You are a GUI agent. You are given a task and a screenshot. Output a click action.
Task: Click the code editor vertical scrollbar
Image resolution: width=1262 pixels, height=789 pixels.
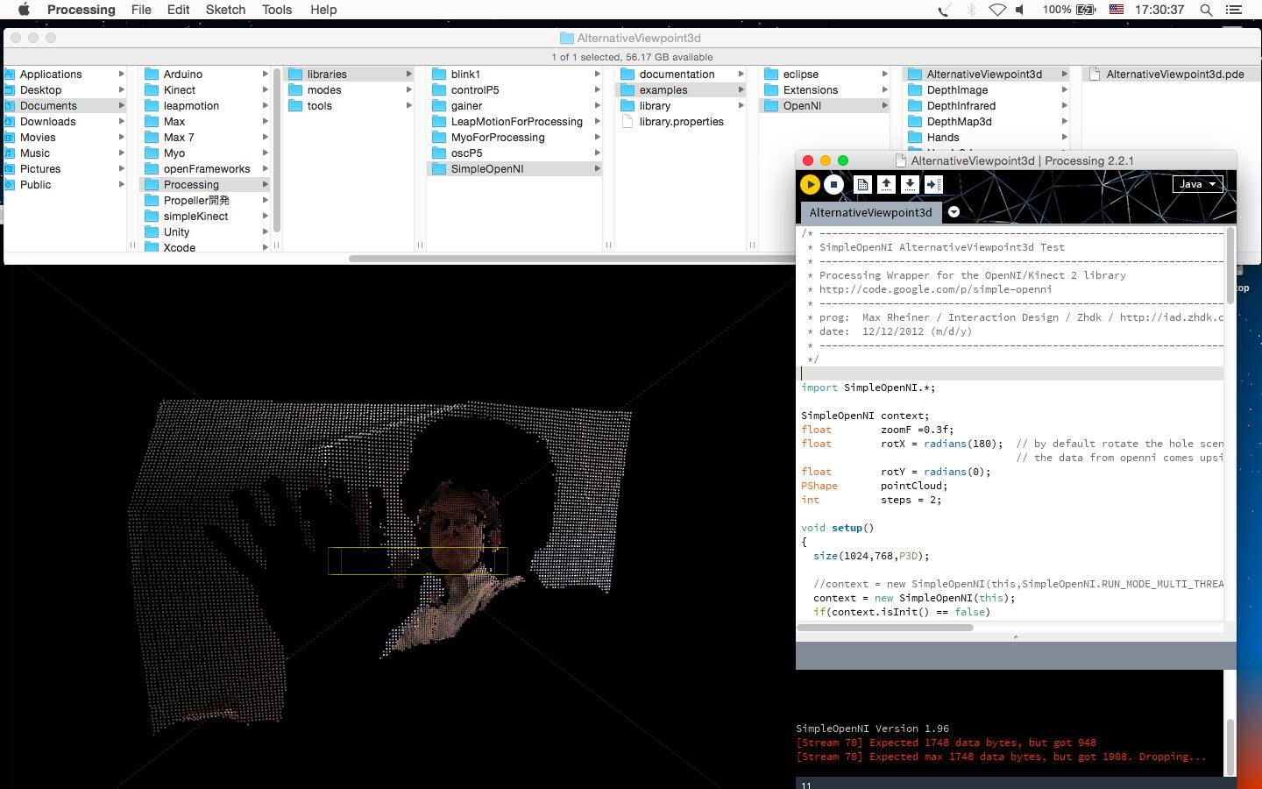point(1230,266)
